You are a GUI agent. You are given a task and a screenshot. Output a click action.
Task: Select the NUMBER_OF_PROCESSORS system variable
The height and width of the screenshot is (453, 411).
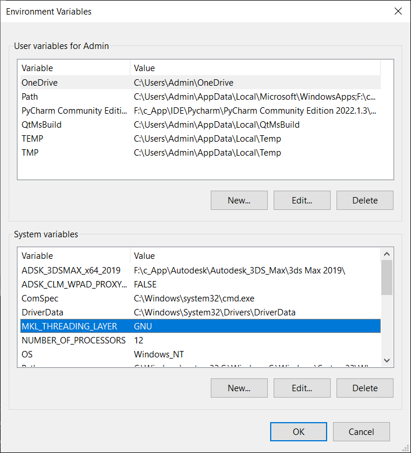click(x=73, y=340)
